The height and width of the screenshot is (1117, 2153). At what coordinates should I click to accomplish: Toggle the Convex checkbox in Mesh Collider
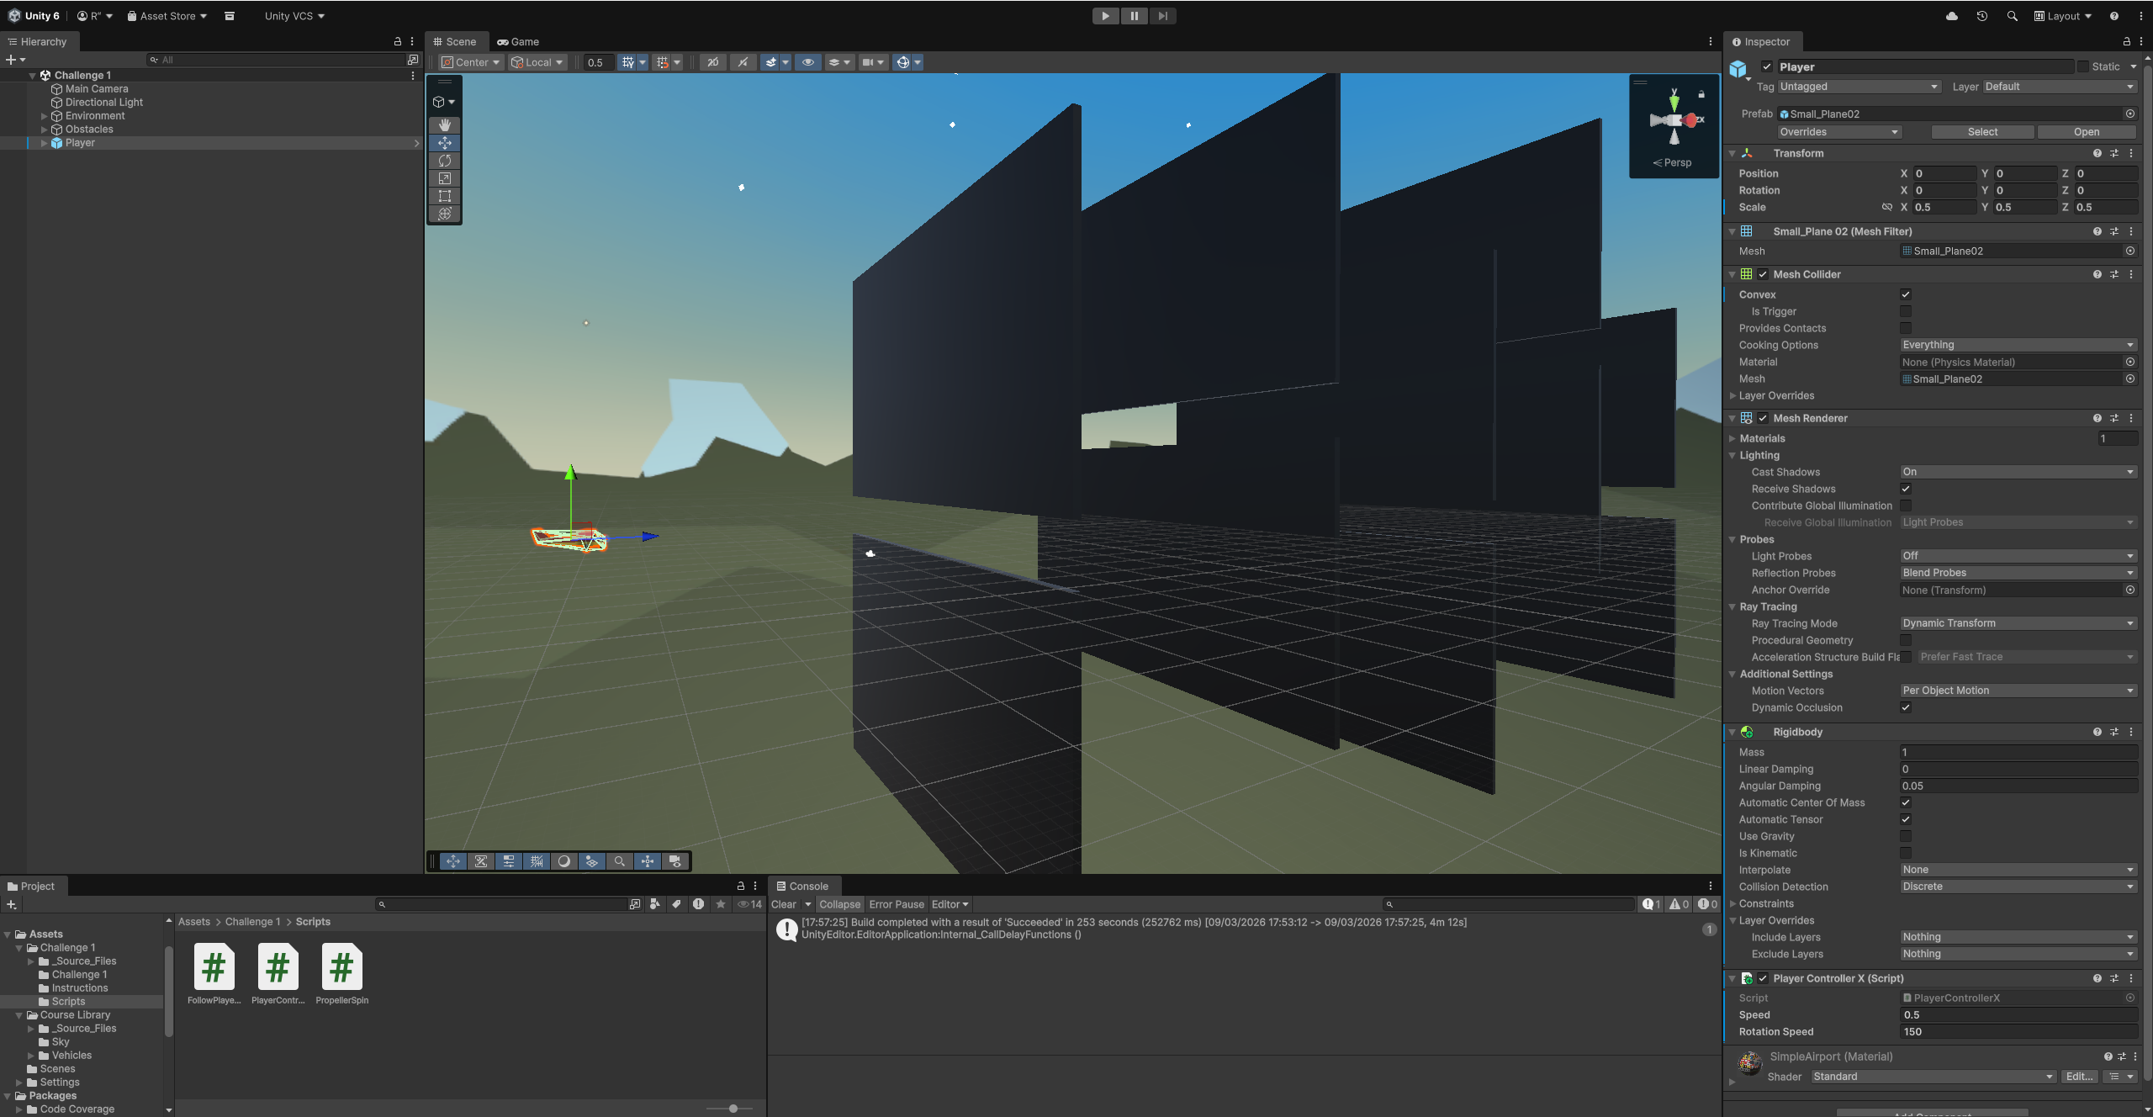point(1905,294)
